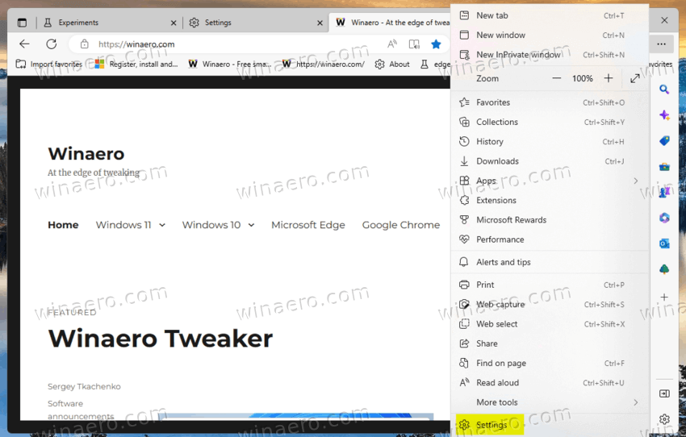
Task: Open Read aloud icon in address bar
Action: [x=392, y=44]
